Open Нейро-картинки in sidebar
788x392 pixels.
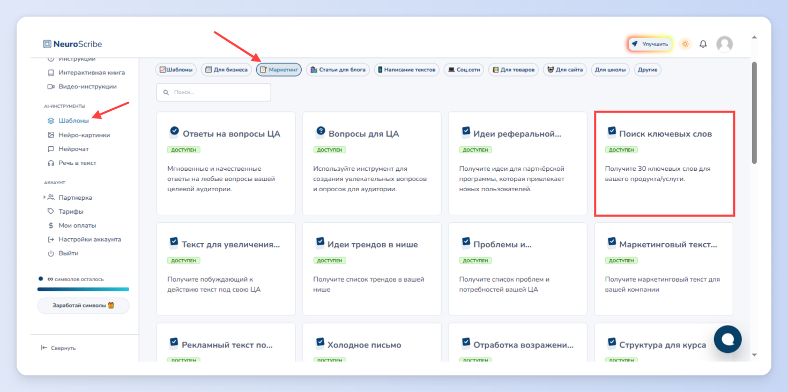(x=84, y=135)
